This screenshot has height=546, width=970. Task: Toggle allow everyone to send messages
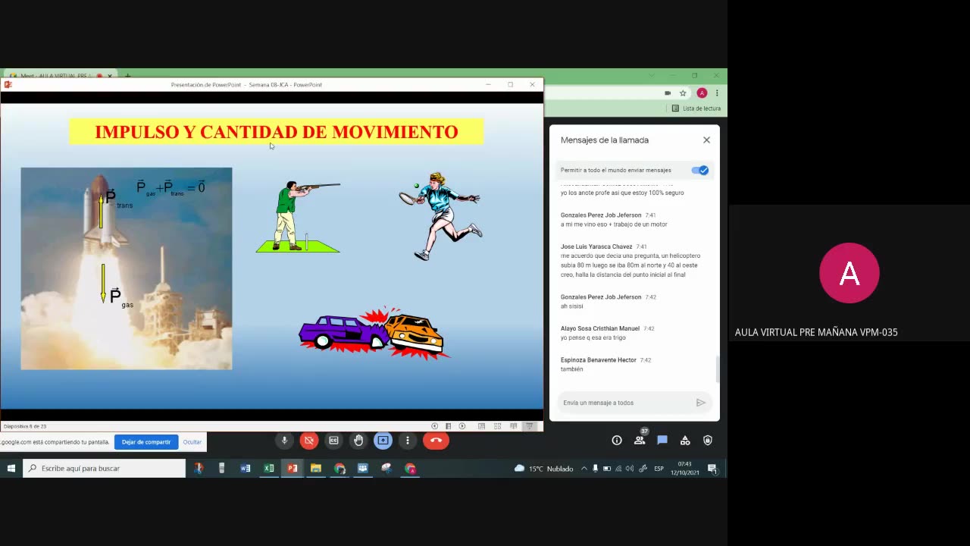click(x=699, y=171)
